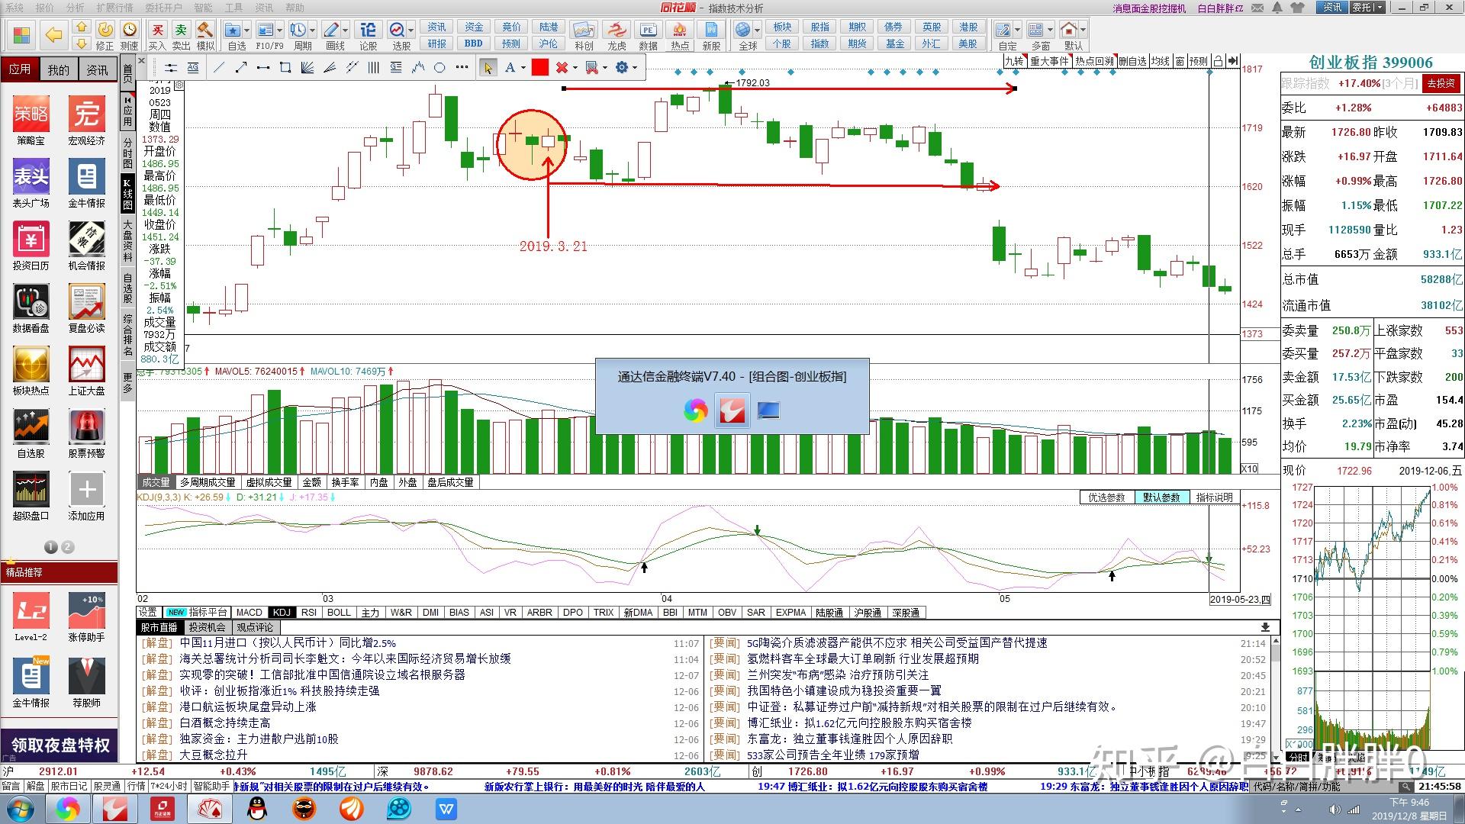Open the 龙虎 dragon-tiger list icon
Screen dimensions: 1465x824
pyautogui.click(x=617, y=36)
